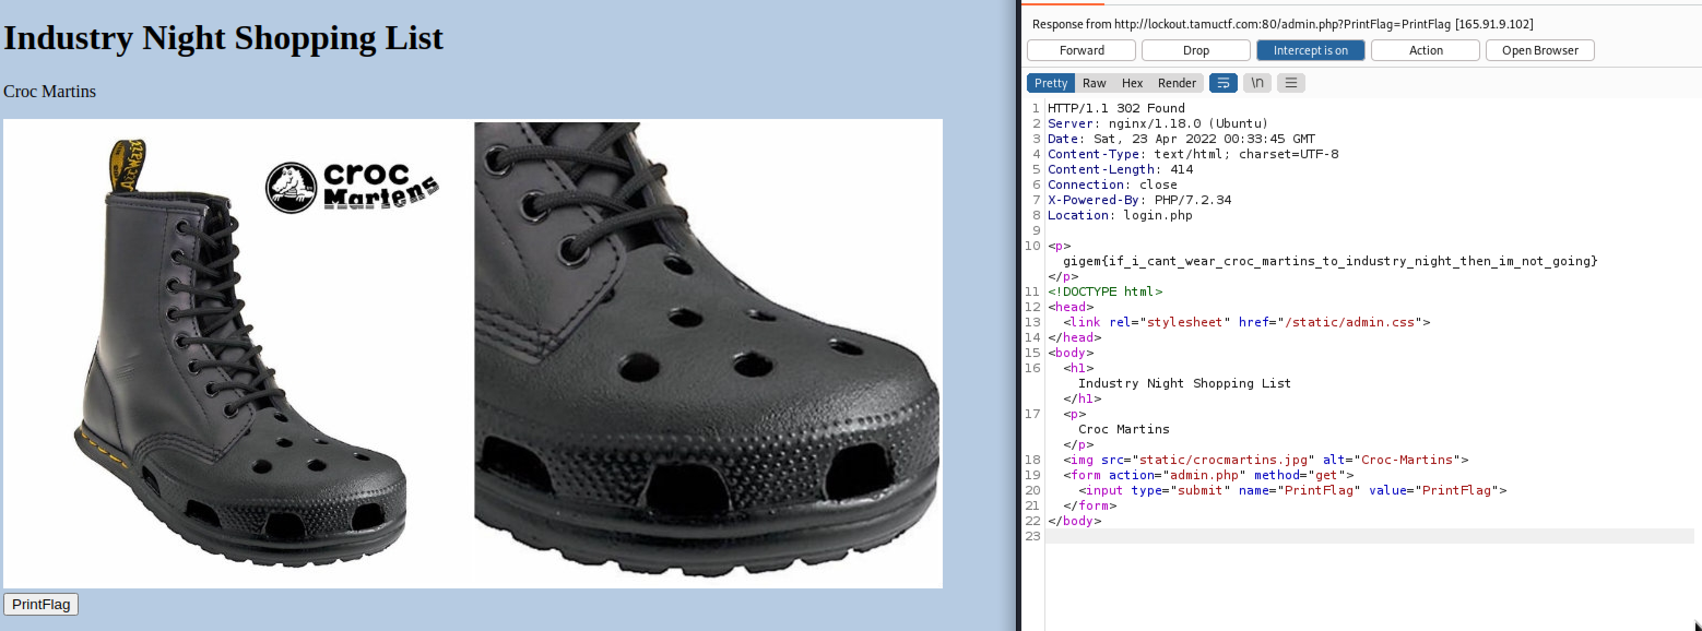Viewport: 1702px width, 631px height.
Task: Click the 'Response from http://lockout.tamuctf.com' title text
Action: (1283, 25)
